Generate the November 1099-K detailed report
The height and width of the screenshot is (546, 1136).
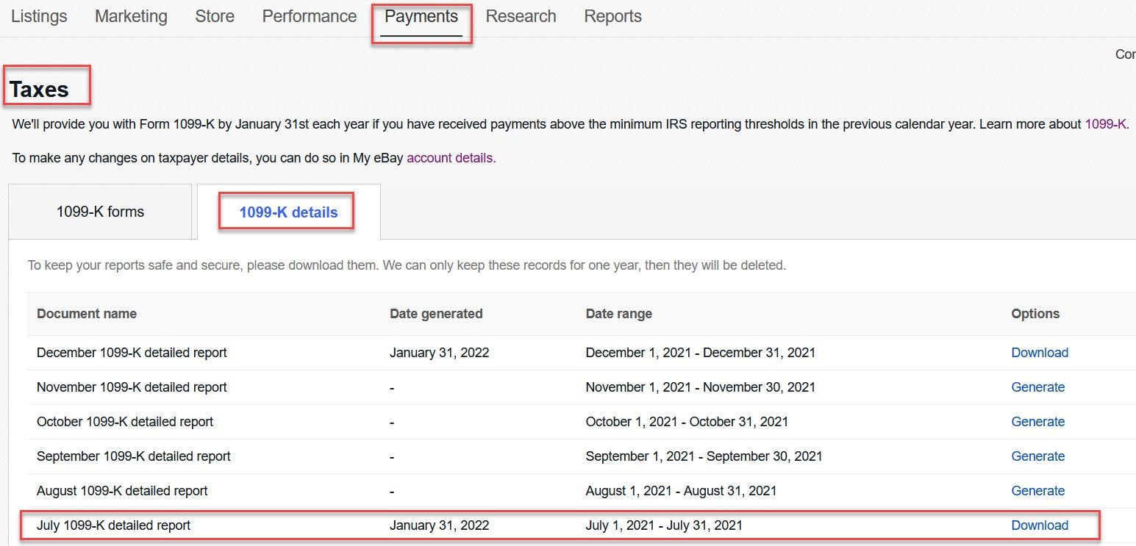pos(1037,387)
